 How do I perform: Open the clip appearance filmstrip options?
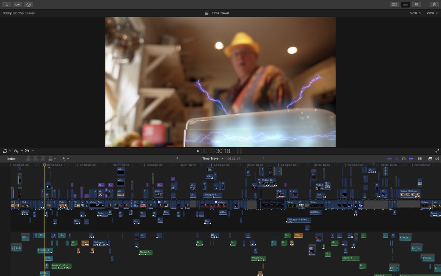[420, 159]
